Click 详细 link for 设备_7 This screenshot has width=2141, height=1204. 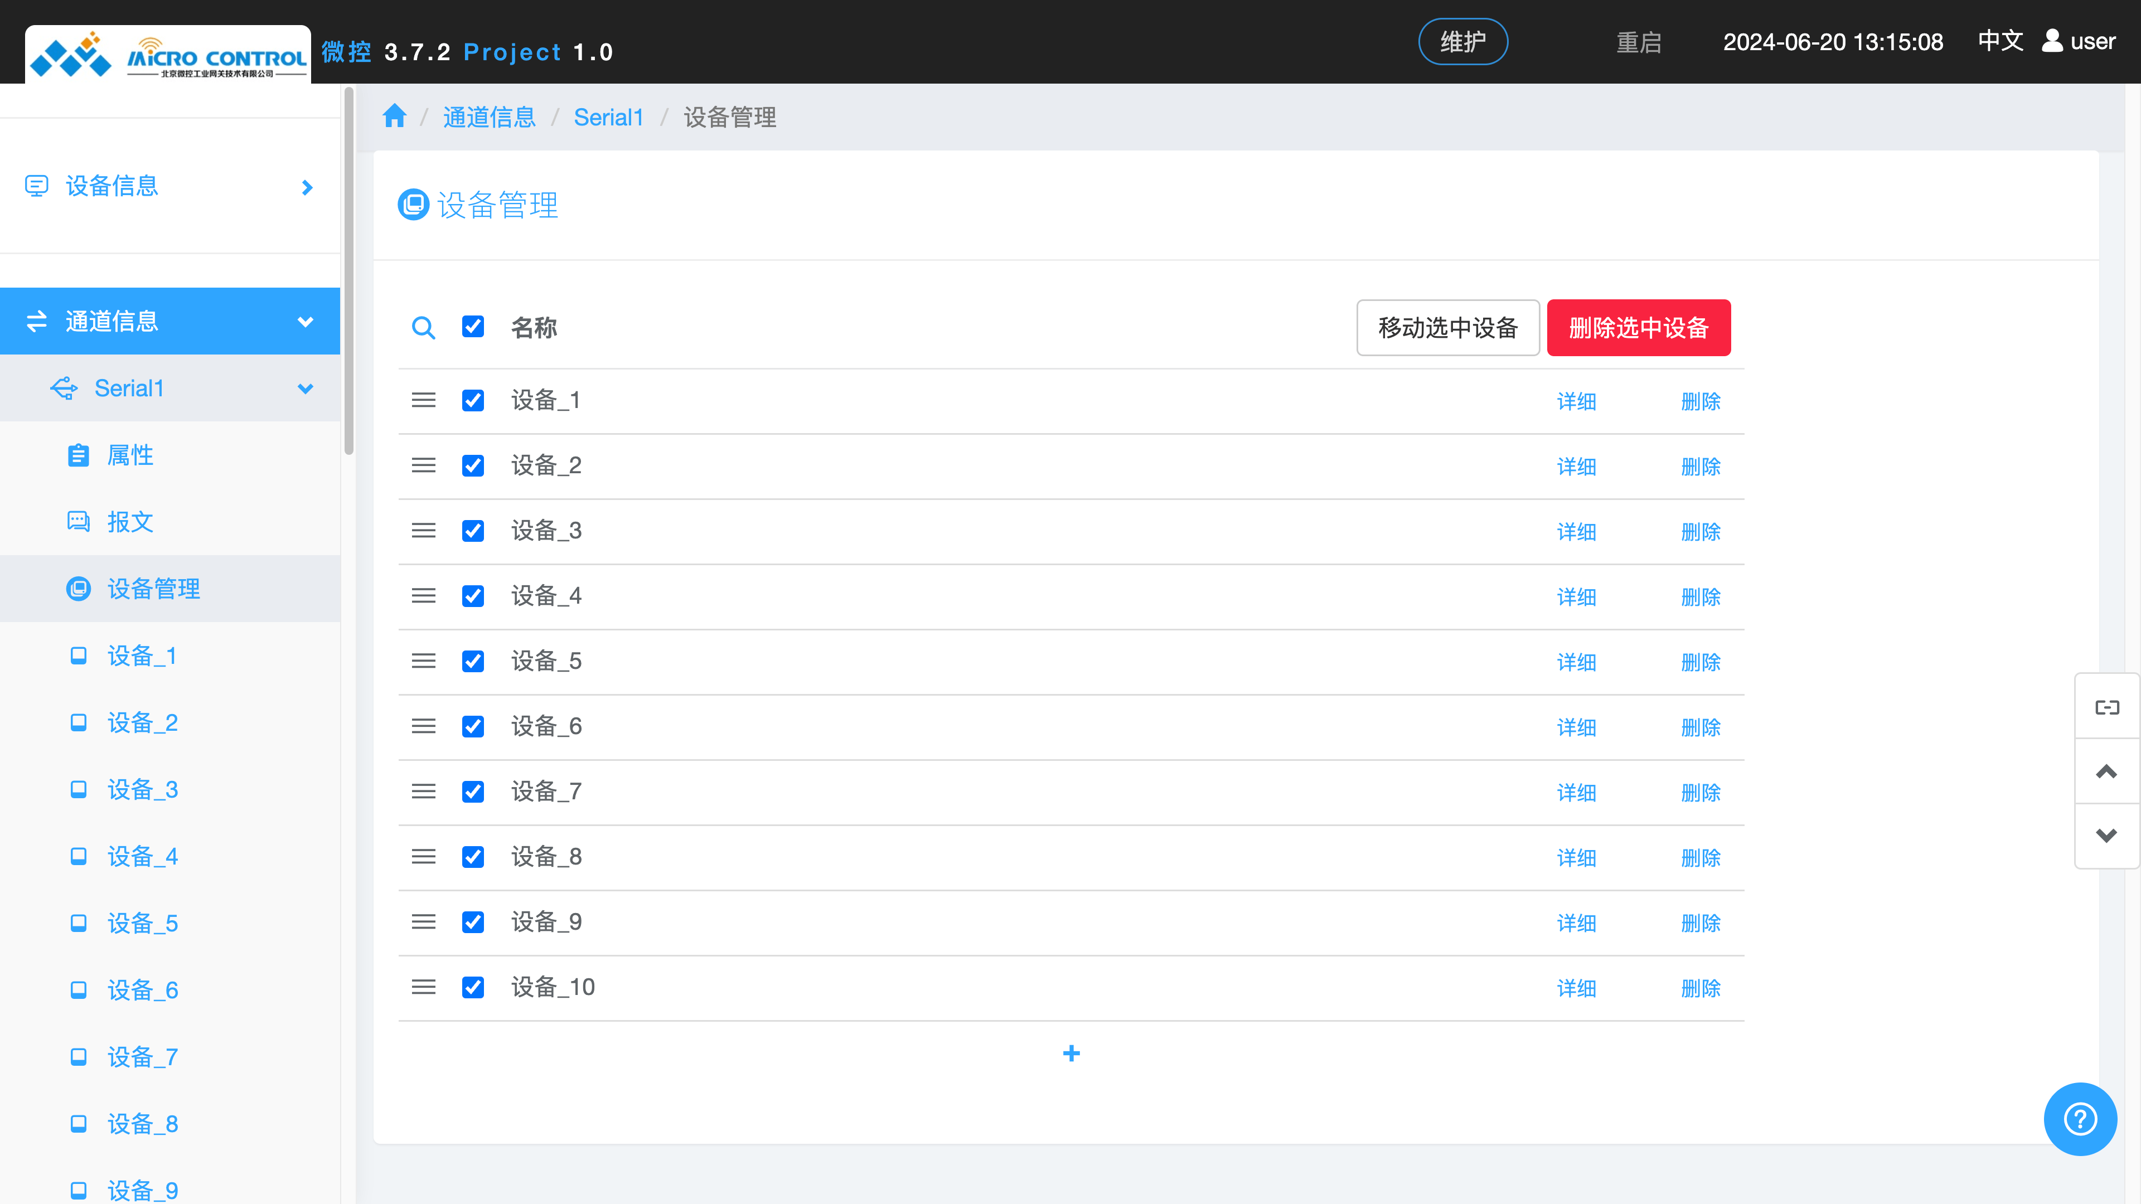(1576, 793)
